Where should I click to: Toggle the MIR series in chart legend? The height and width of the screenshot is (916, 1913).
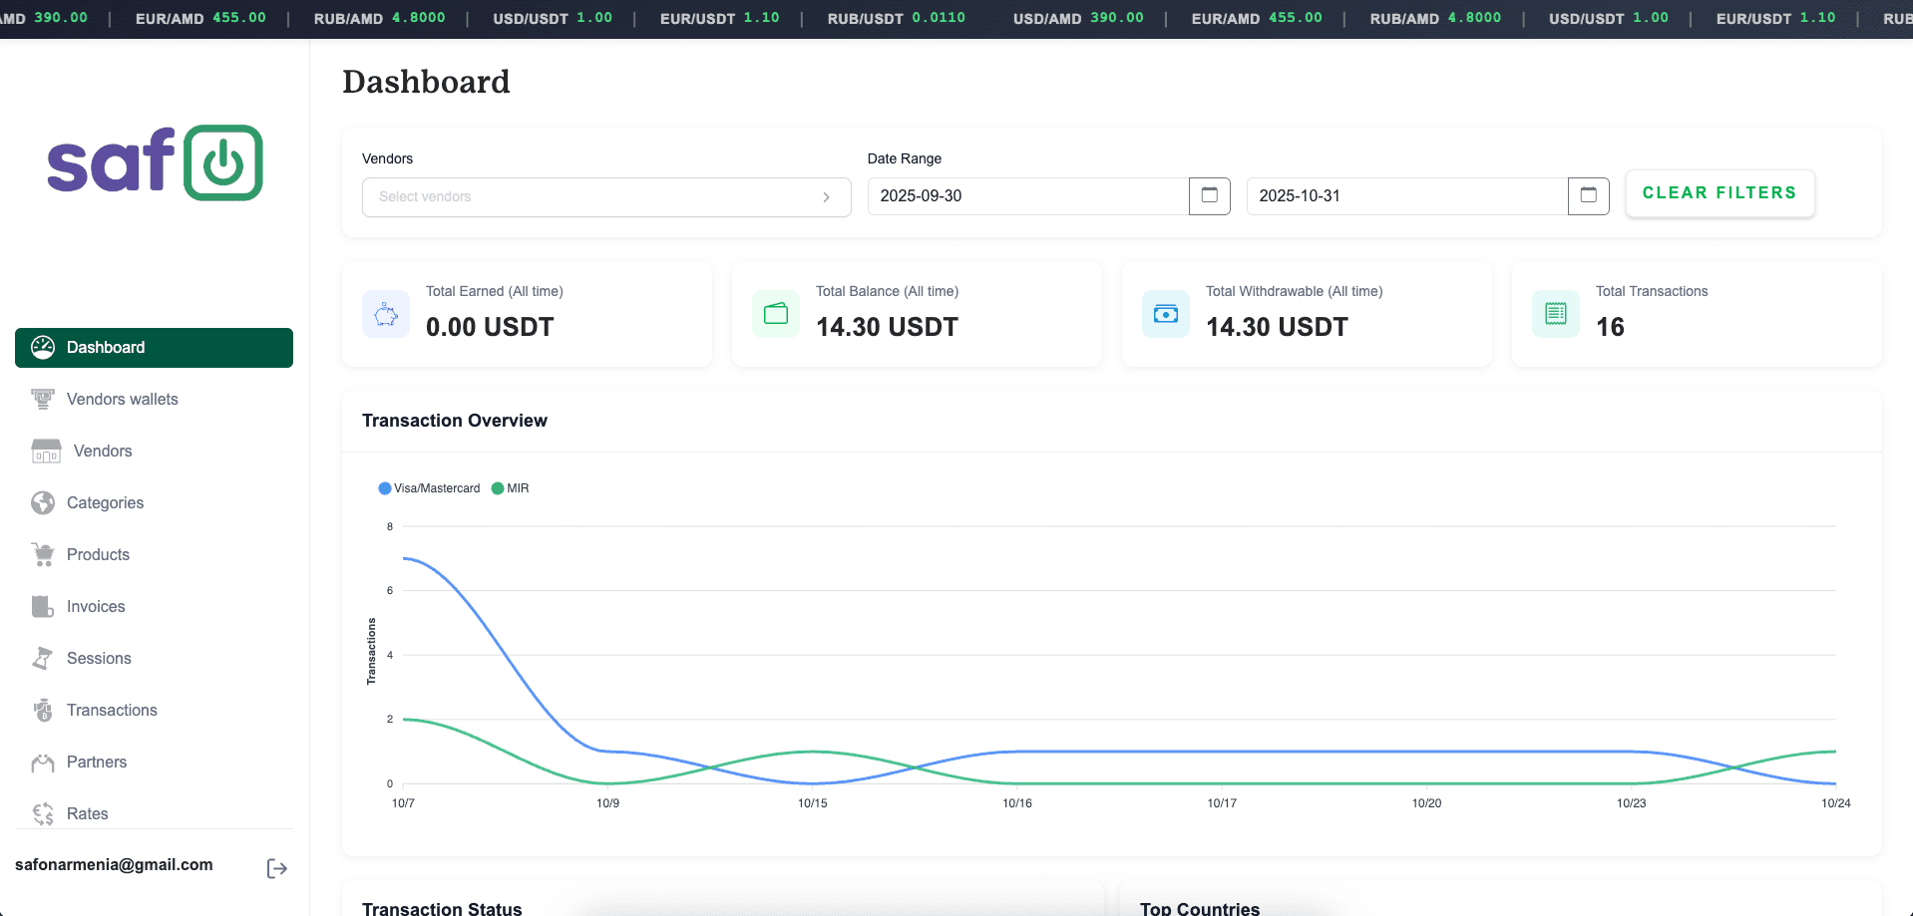[511, 488]
